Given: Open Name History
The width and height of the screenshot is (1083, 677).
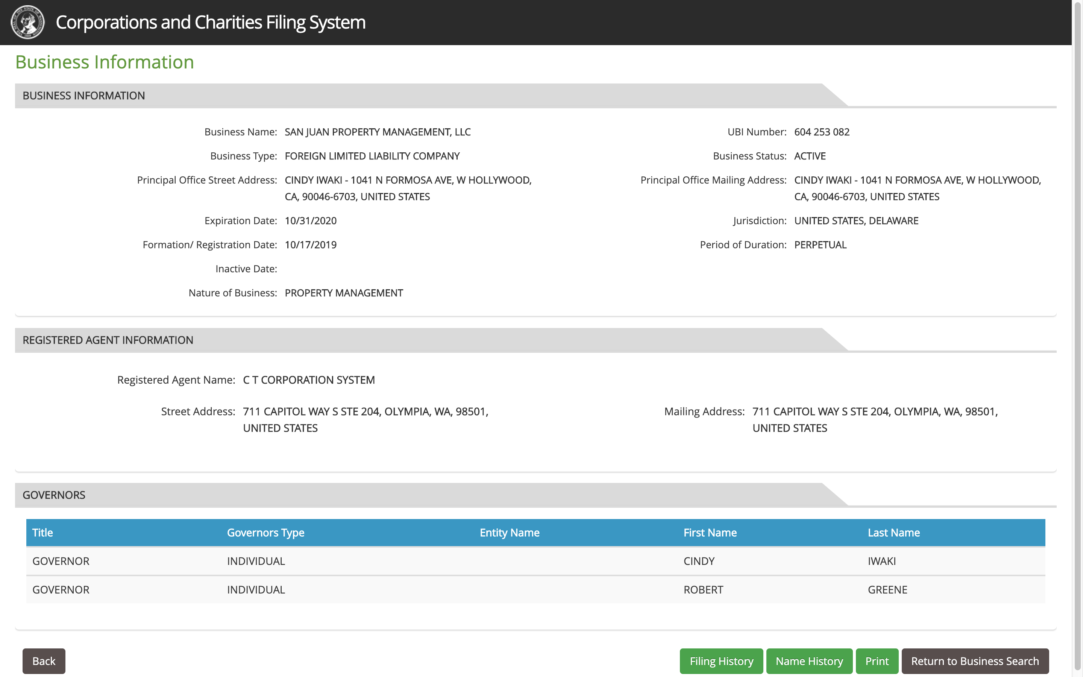Looking at the screenshot, I should 809,661.
